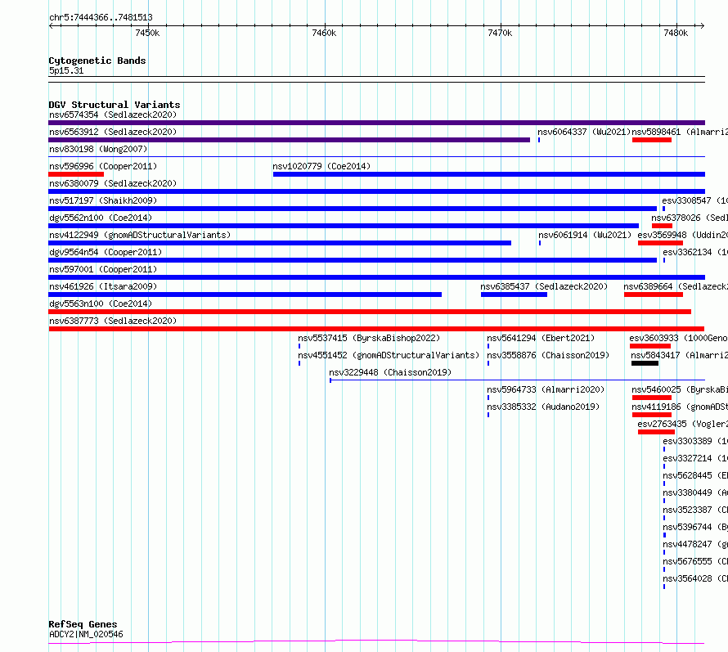Viewport: 728px width, 652px height.
Task: Select dgv9564n54 (Cooper2011) label
Action: click(106, 252)
